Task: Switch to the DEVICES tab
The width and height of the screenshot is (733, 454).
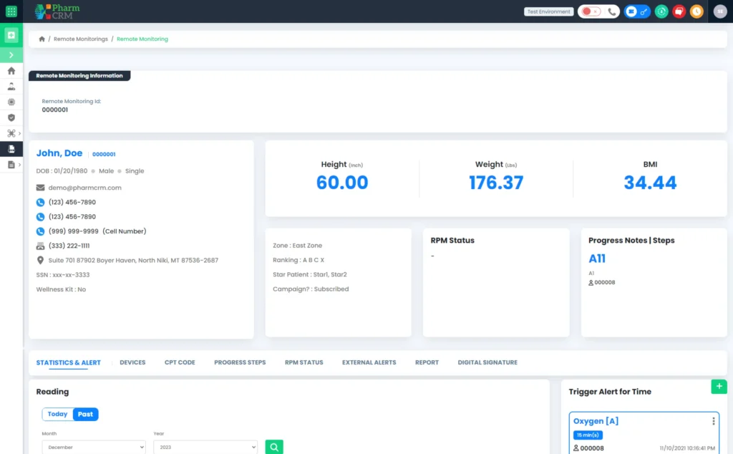Action: (x=132, y=362)
